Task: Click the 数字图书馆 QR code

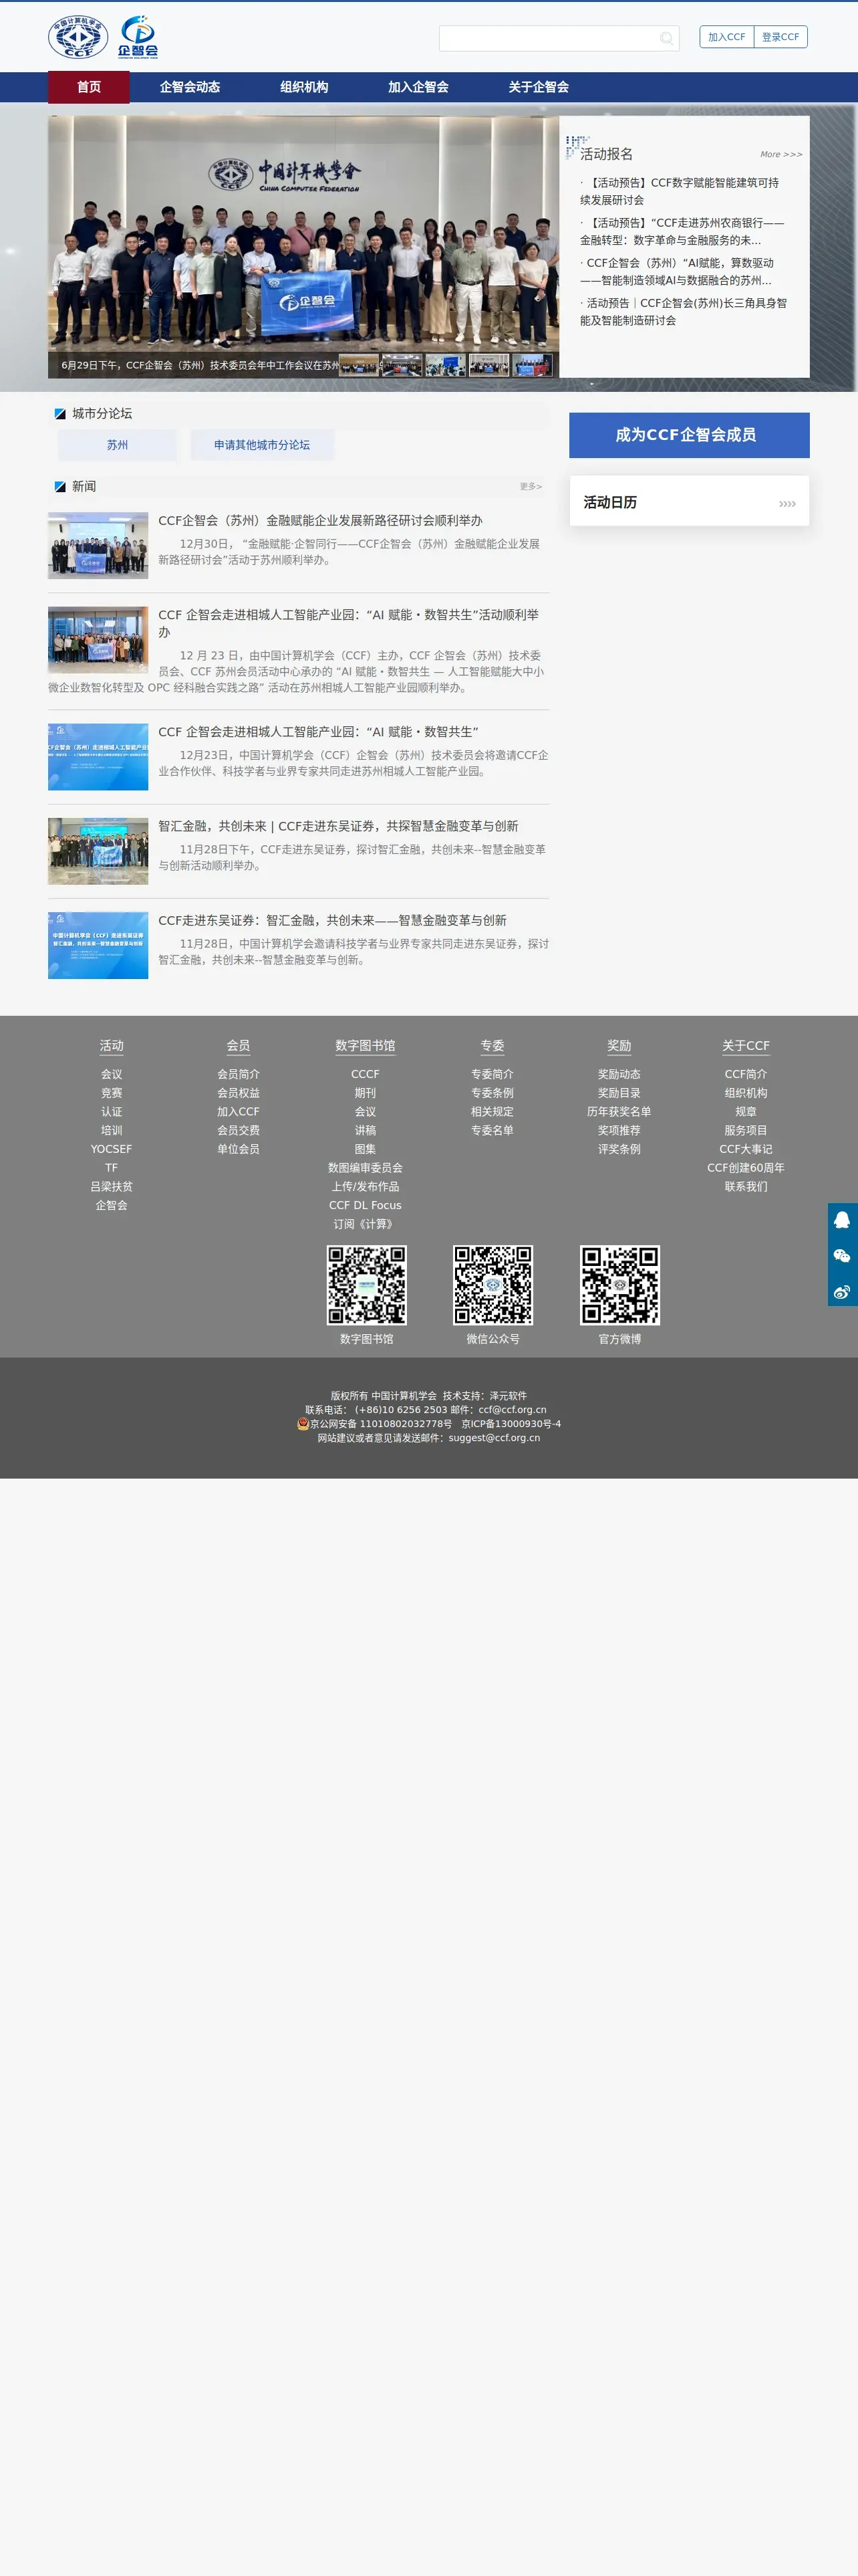Action: tap(367, 1285)
